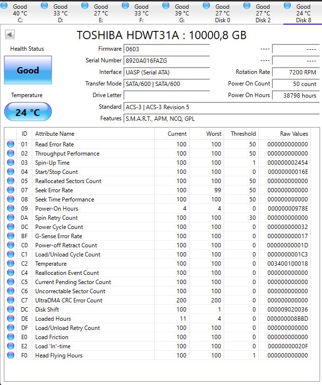Viewport: 322px width, 385px height.
Task: Click the Current column header
Action: (172, 134)
